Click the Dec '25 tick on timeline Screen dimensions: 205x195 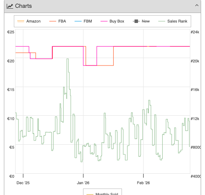click(x=23, y=175)
